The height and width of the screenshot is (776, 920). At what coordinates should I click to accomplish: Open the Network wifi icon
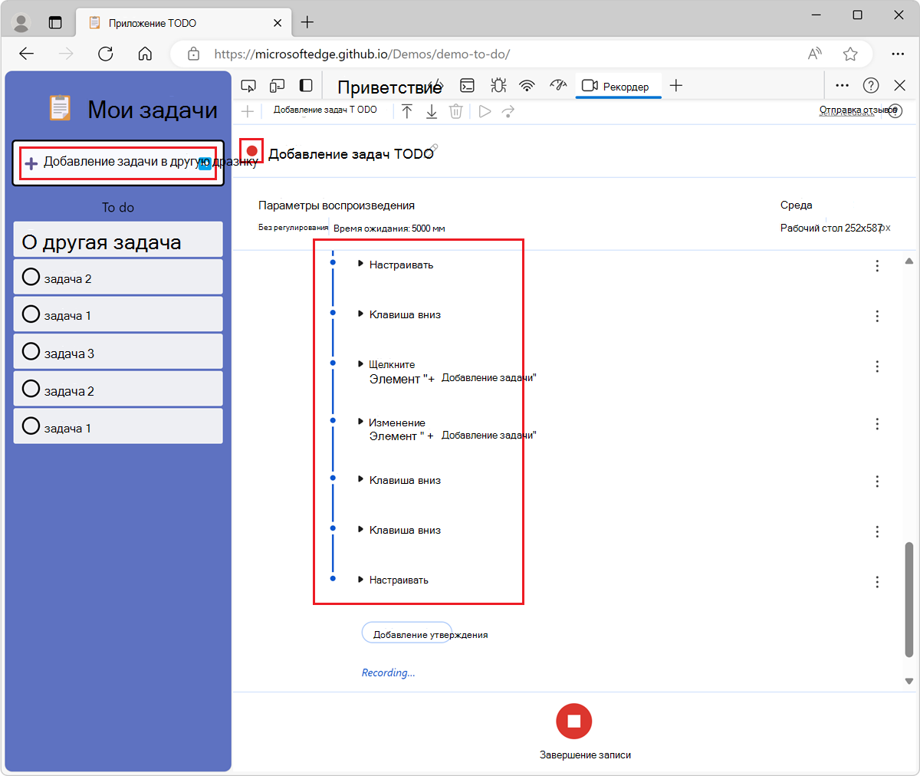pyautogui.click(x=527, y=86)
